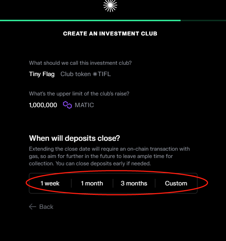226x241 pixels.
Task: Click the green progress bar
Action: 90,20
